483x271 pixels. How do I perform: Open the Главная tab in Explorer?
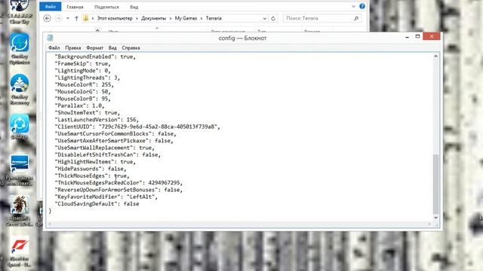pyautogui.click(x=75, y=7)
